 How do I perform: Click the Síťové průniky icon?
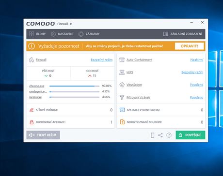coord(32,110)
